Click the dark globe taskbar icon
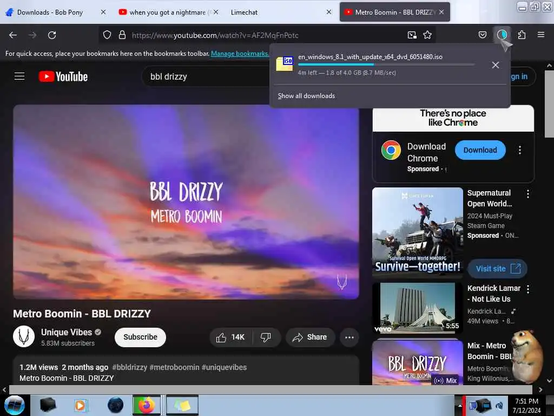 click(115, 405)
